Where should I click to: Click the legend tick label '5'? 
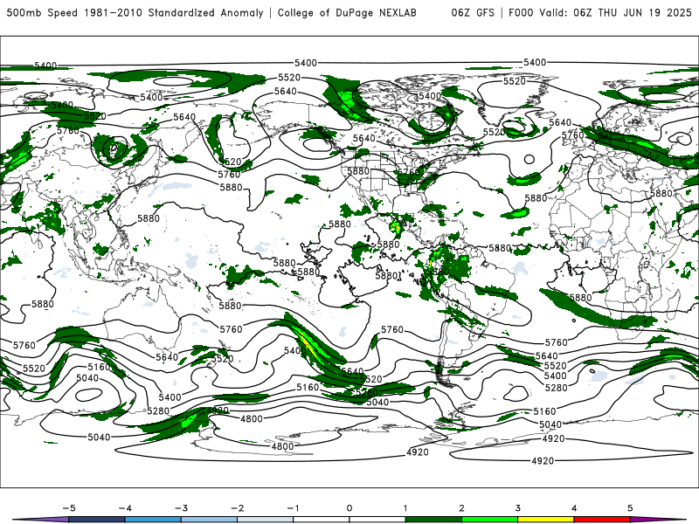pos(630,508)
